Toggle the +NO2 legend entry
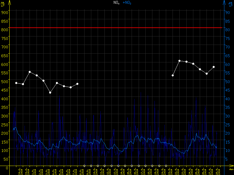The image size is (234, 175). click(127, 3)
